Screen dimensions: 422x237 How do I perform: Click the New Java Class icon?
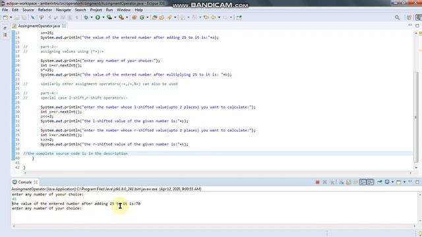tap(142, 18)
